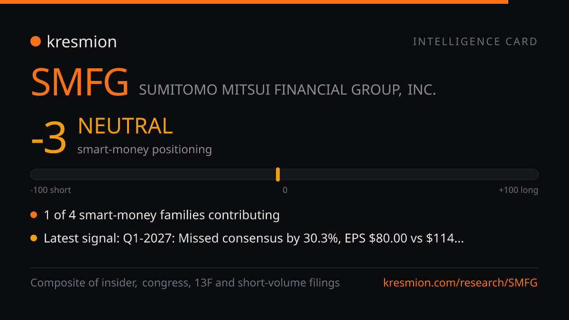Click the INTELLIGENCE CARD label
The width and height of the screenshot is (569, 320).
(x=475, y=42)
